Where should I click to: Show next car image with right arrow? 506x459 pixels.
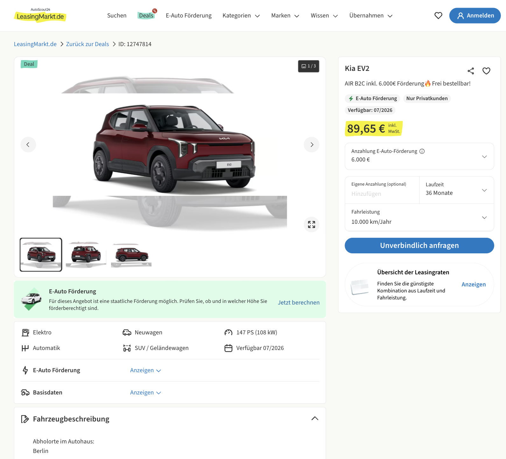(312, 145)
